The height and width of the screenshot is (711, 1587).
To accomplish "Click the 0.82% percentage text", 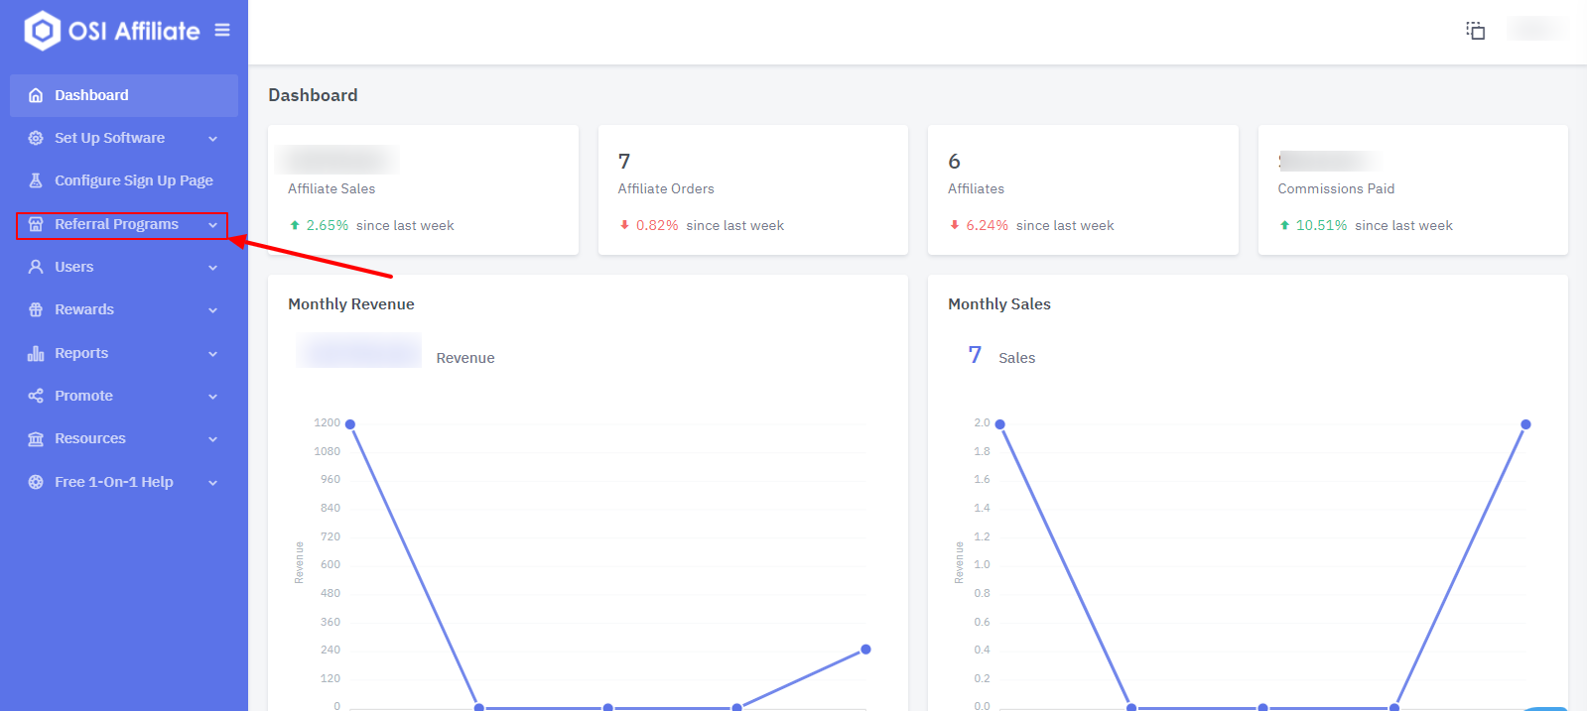I will click(x=657, y=225).
